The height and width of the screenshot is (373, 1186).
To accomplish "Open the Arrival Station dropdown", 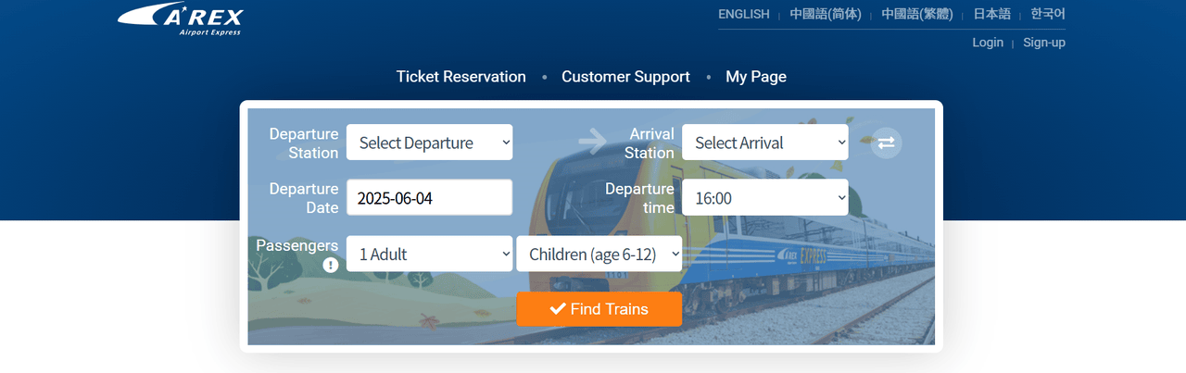I will tap(764, 143).
